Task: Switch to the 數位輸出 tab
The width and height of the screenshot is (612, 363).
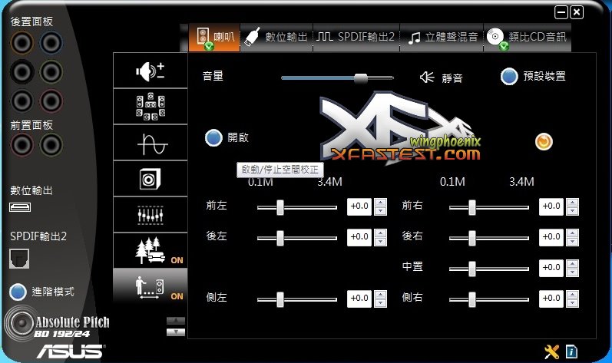Action: point(276,38)
